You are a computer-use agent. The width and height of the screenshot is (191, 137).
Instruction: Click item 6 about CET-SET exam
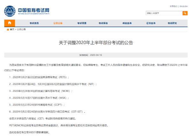click(47, 112)
